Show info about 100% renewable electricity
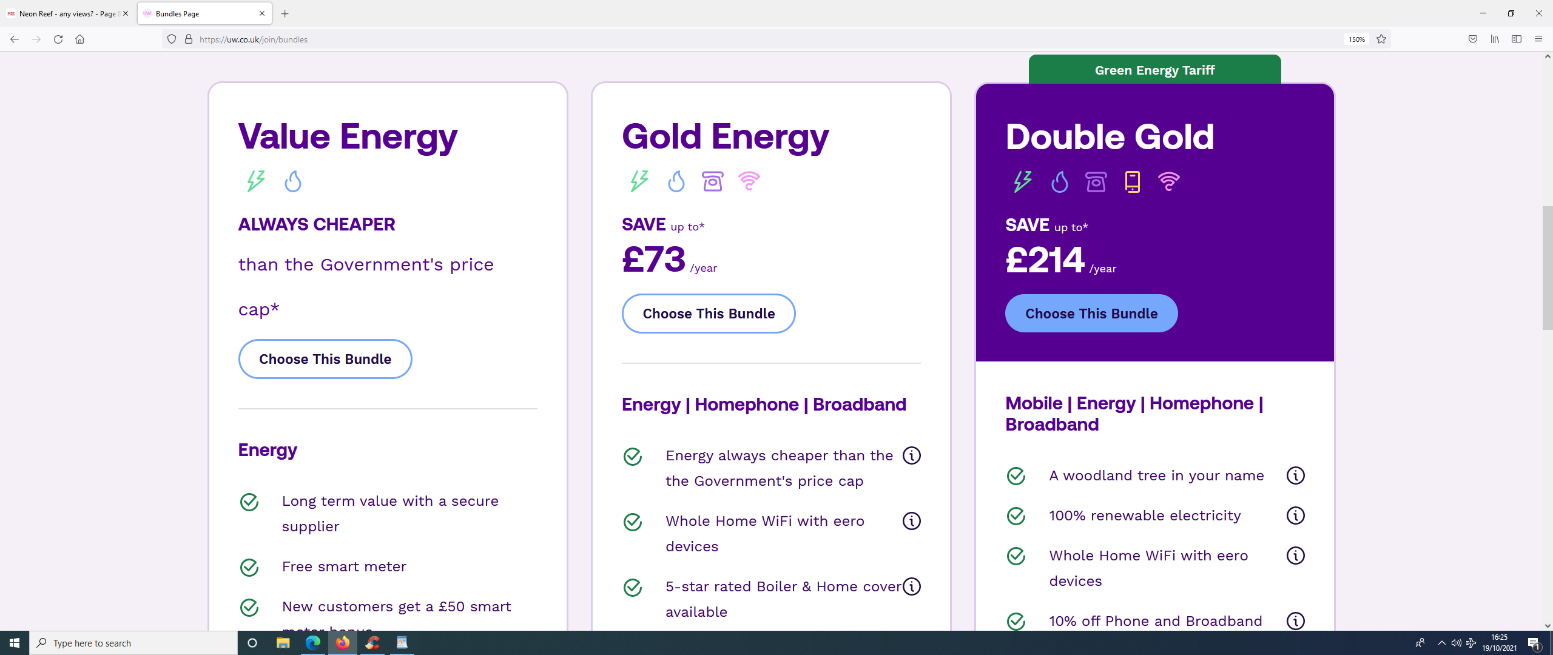 [x=1295, y=516]
